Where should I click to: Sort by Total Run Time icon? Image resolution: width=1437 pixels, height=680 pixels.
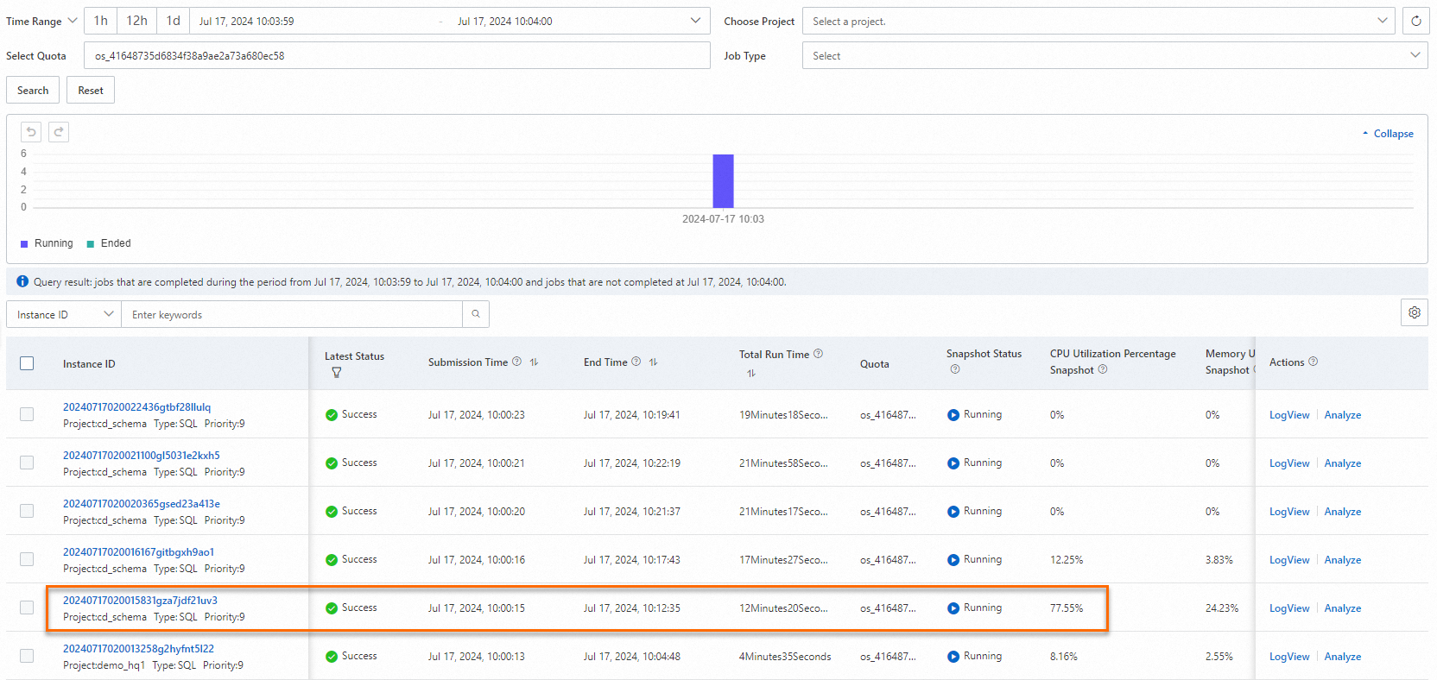[x=751, y=373]
